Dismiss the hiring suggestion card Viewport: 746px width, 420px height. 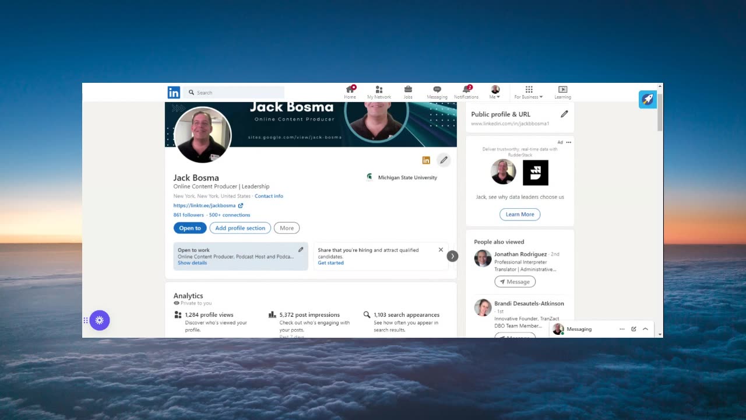pyautogui.click(x=441, y=250)
